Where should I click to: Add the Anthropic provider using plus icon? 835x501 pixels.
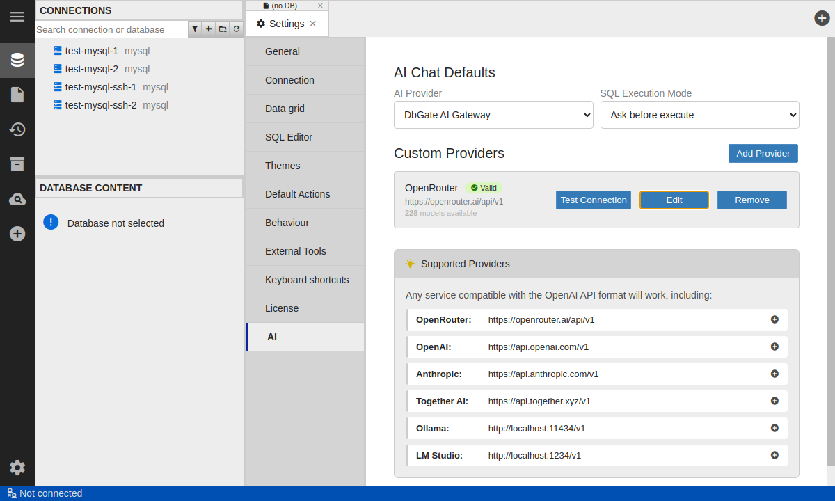(774, 374)
